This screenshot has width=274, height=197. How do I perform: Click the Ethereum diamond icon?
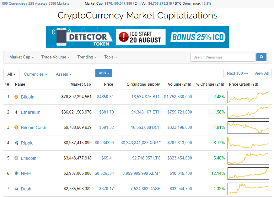point(16,112)
